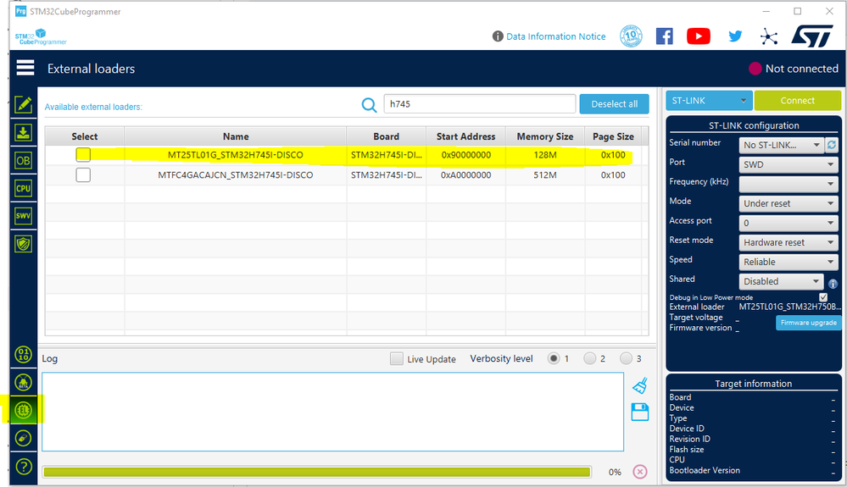Click the Deselect all button
Viewport: 847px width, 487px height.
(x=614, y=104)
